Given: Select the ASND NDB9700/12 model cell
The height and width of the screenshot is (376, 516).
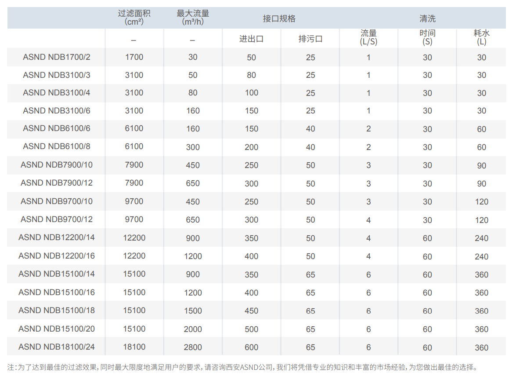Looking at the screenshot, I should pos(57,219).
